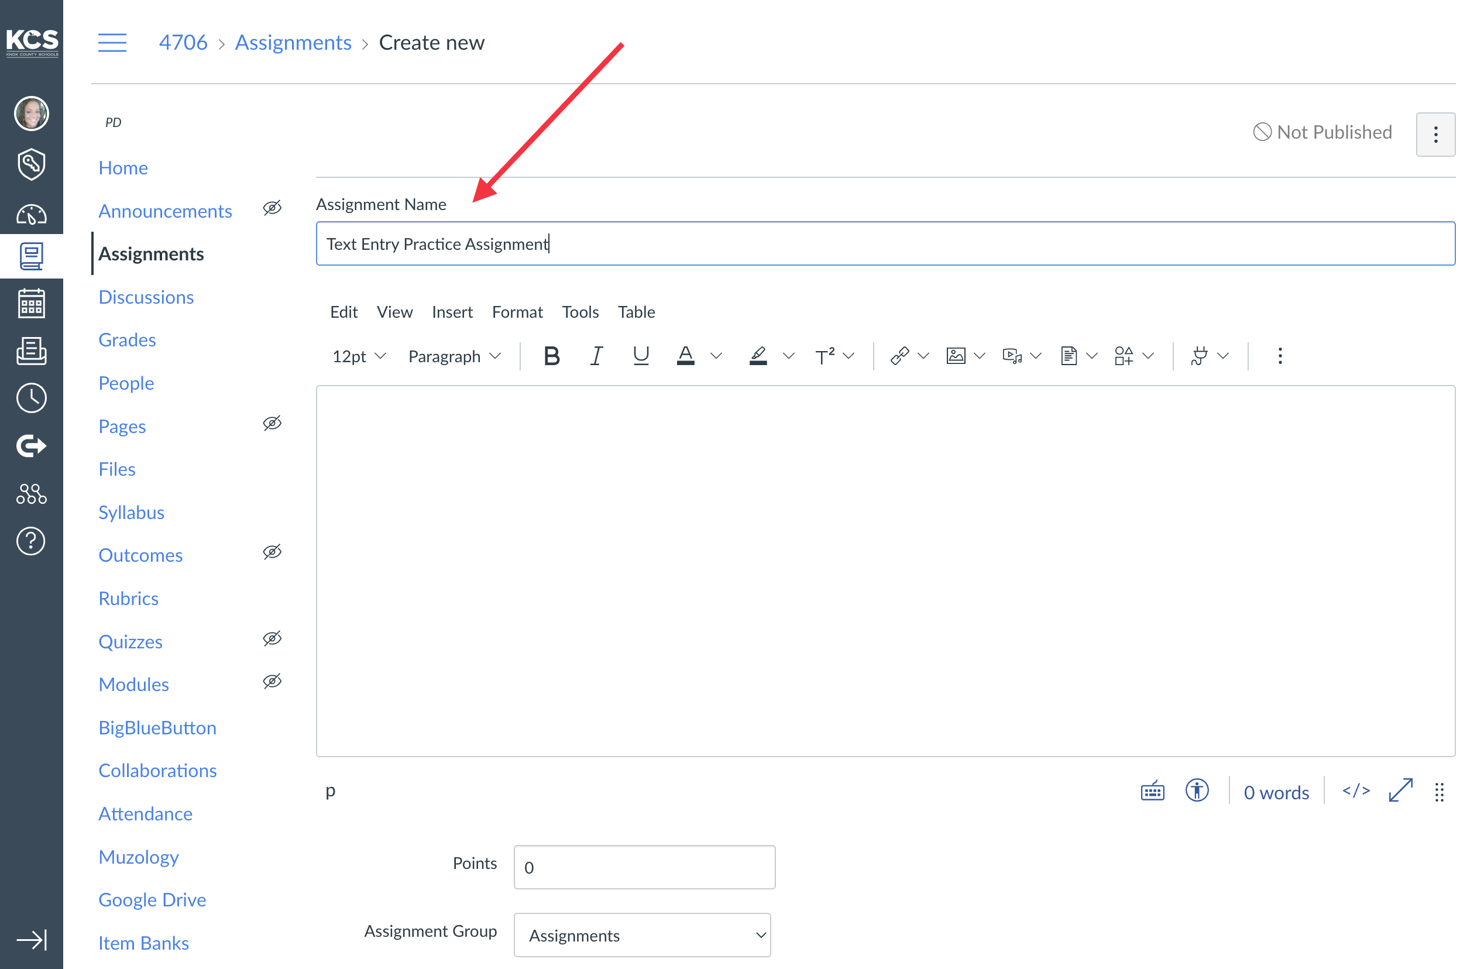Screen dimensions: 1484x969
Task: Go to Dashboard speedometer icon
Action: 31,214
